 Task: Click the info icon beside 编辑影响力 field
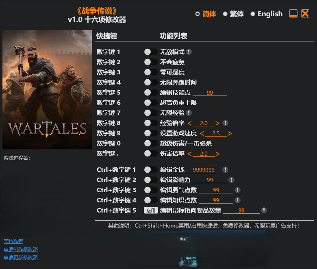coord(231,180)
